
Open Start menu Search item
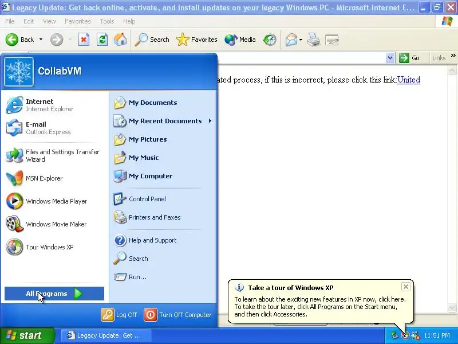[163, 259]
